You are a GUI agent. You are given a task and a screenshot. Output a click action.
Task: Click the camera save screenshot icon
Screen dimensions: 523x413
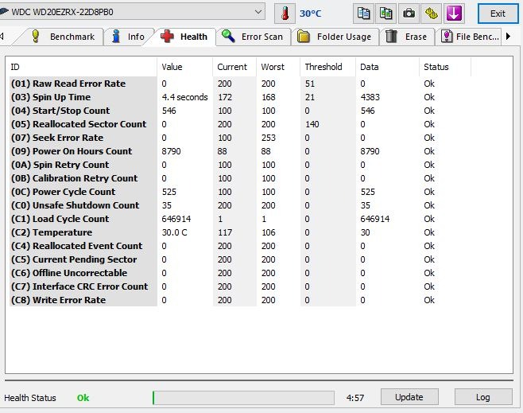409,14
